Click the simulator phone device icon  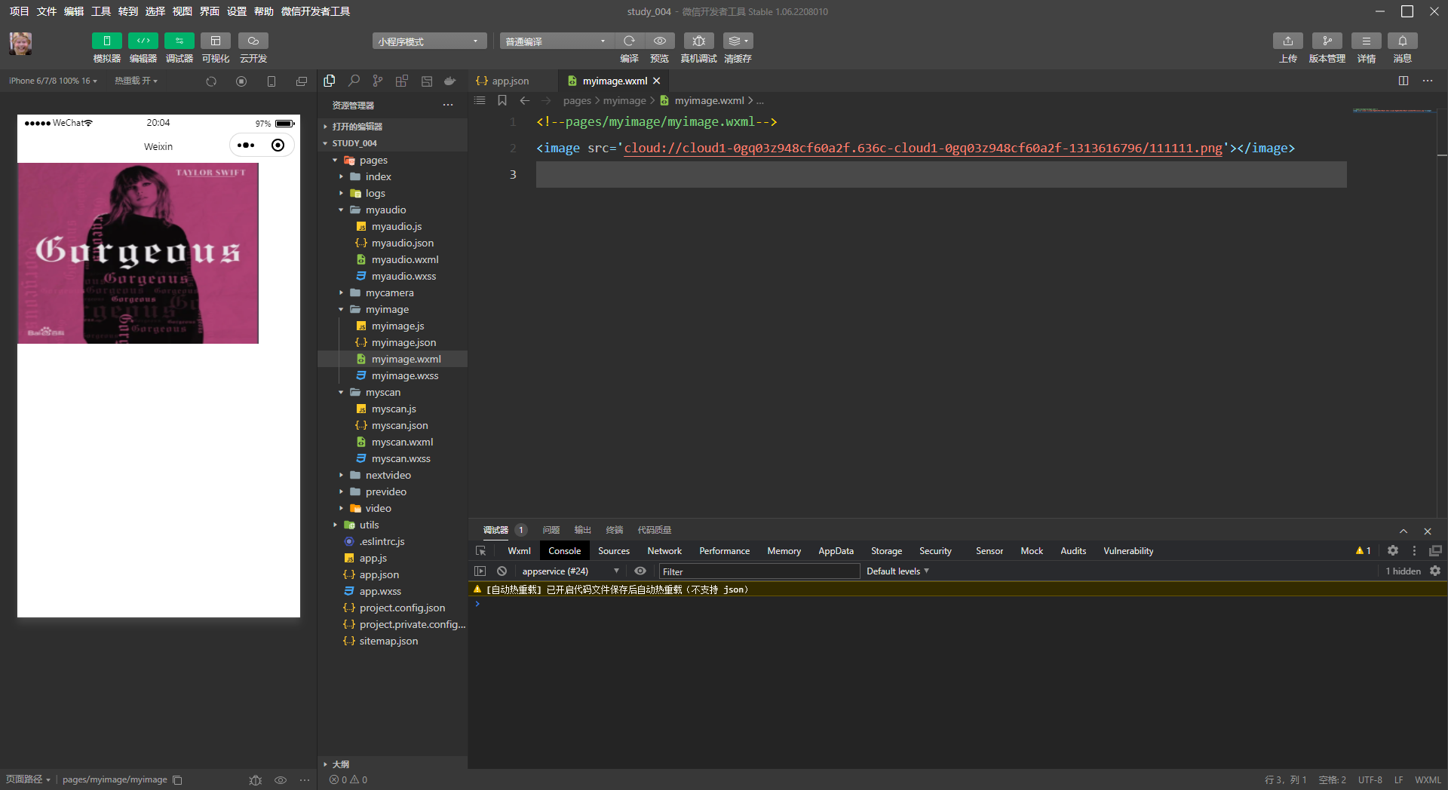(271, 81)
